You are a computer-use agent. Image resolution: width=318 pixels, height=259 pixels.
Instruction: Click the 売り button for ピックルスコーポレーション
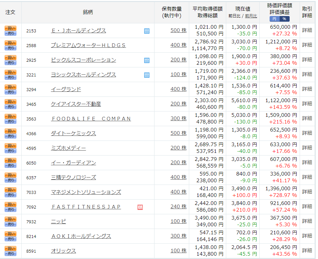point(11,63)
